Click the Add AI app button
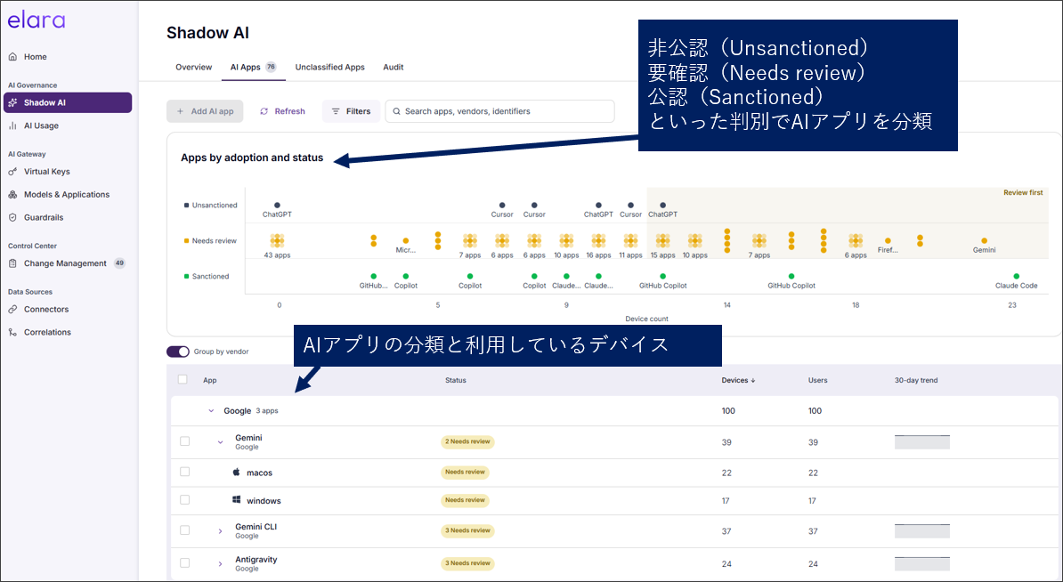 205,112
